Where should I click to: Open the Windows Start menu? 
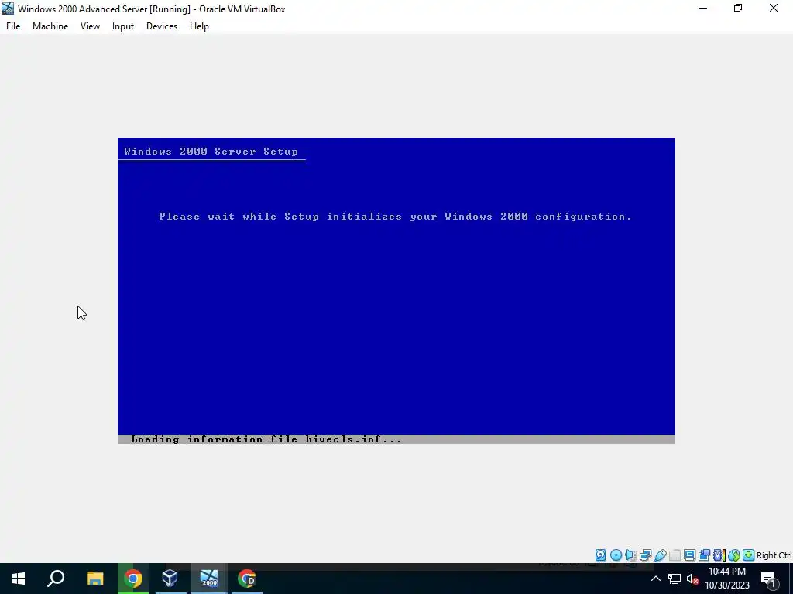tap(19, 579)
